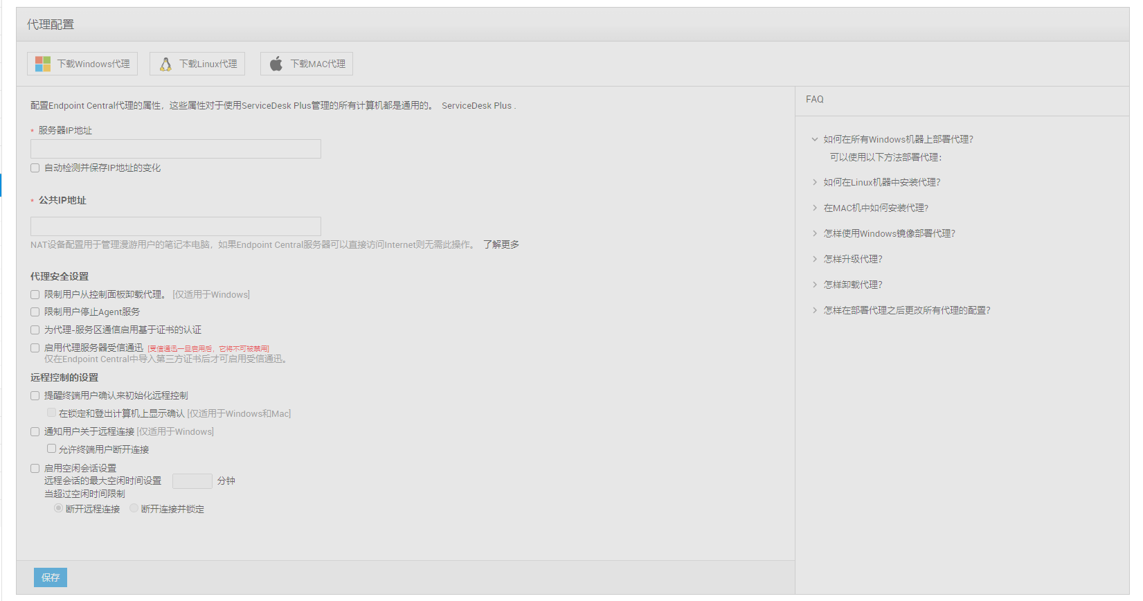Click the idle time minutes input box
Viewport: 1143px width, 601px height.
[x=192, y=481]
